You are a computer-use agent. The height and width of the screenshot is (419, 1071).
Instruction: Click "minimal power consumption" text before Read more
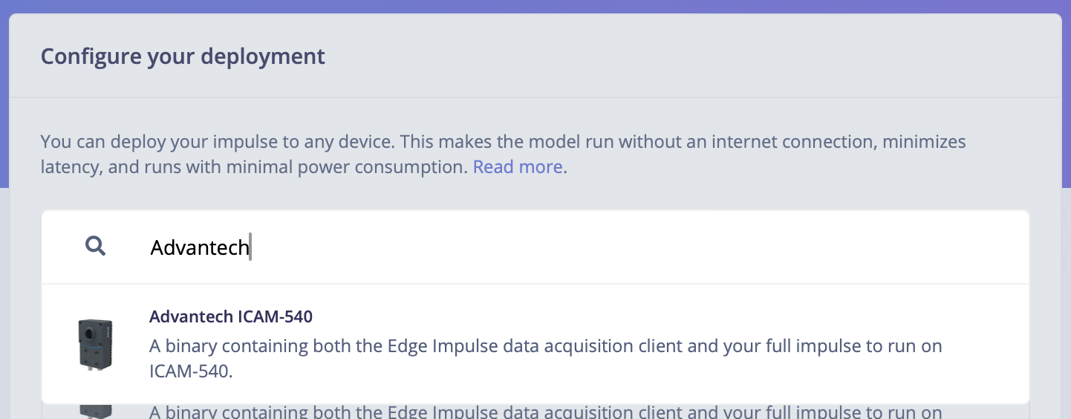349,166
